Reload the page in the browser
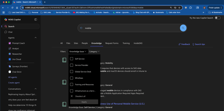The width and height of the screenshot is (224, 111). [x=12, y=8]
